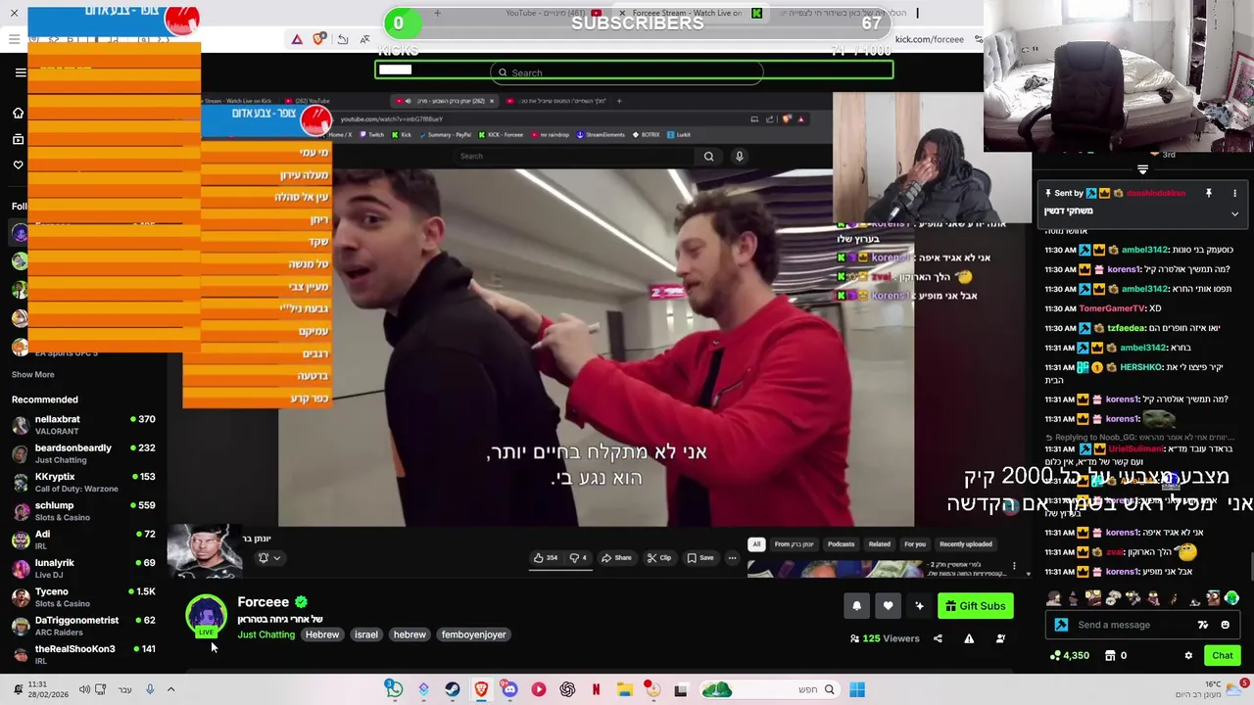Click the Forceee channel name
Viewport: 1254px width, 705px height.
point(263,602)
